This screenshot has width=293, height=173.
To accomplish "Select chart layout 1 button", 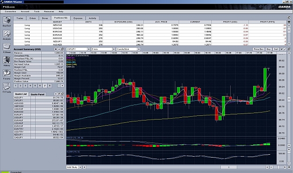I will [15, 86].
